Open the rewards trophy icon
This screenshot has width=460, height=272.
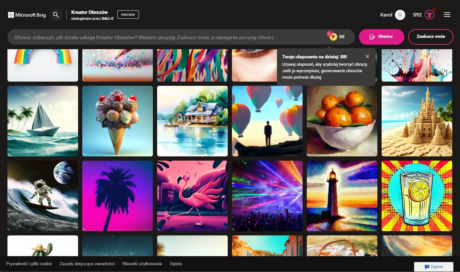pyautogui.click(x=430, y=15)
